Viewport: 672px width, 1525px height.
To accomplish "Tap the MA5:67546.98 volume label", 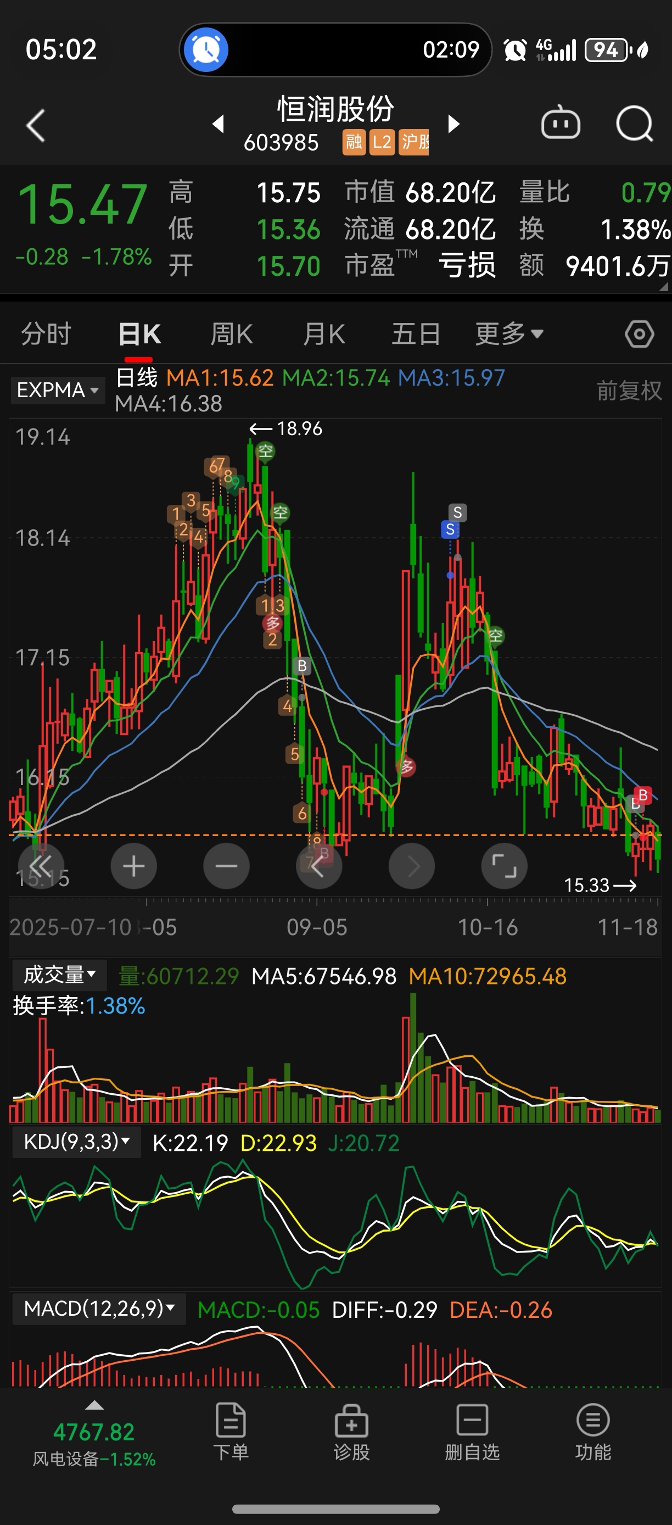I will 323,976.
